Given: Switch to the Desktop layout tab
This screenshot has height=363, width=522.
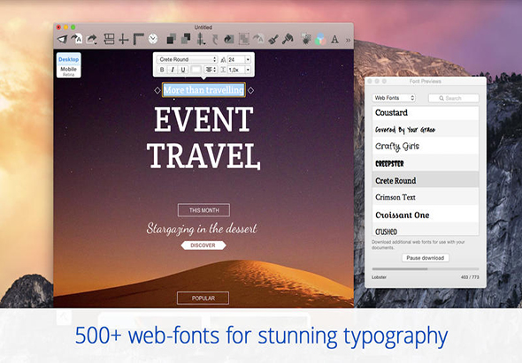Looking at the screenshot, I should (x=69, y=59).
